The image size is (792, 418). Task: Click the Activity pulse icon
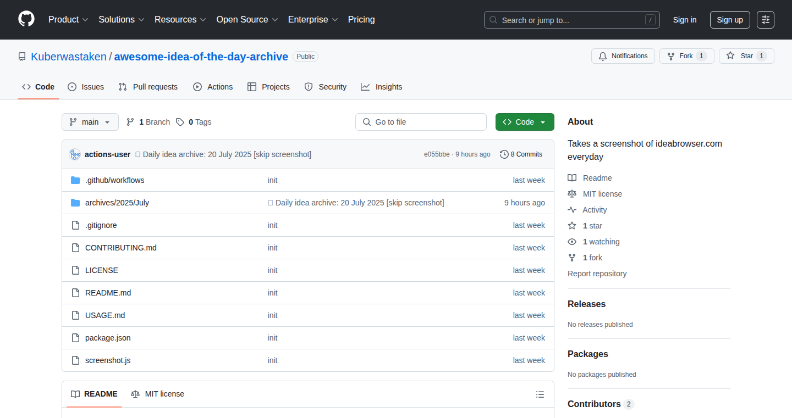pos(572,210)
